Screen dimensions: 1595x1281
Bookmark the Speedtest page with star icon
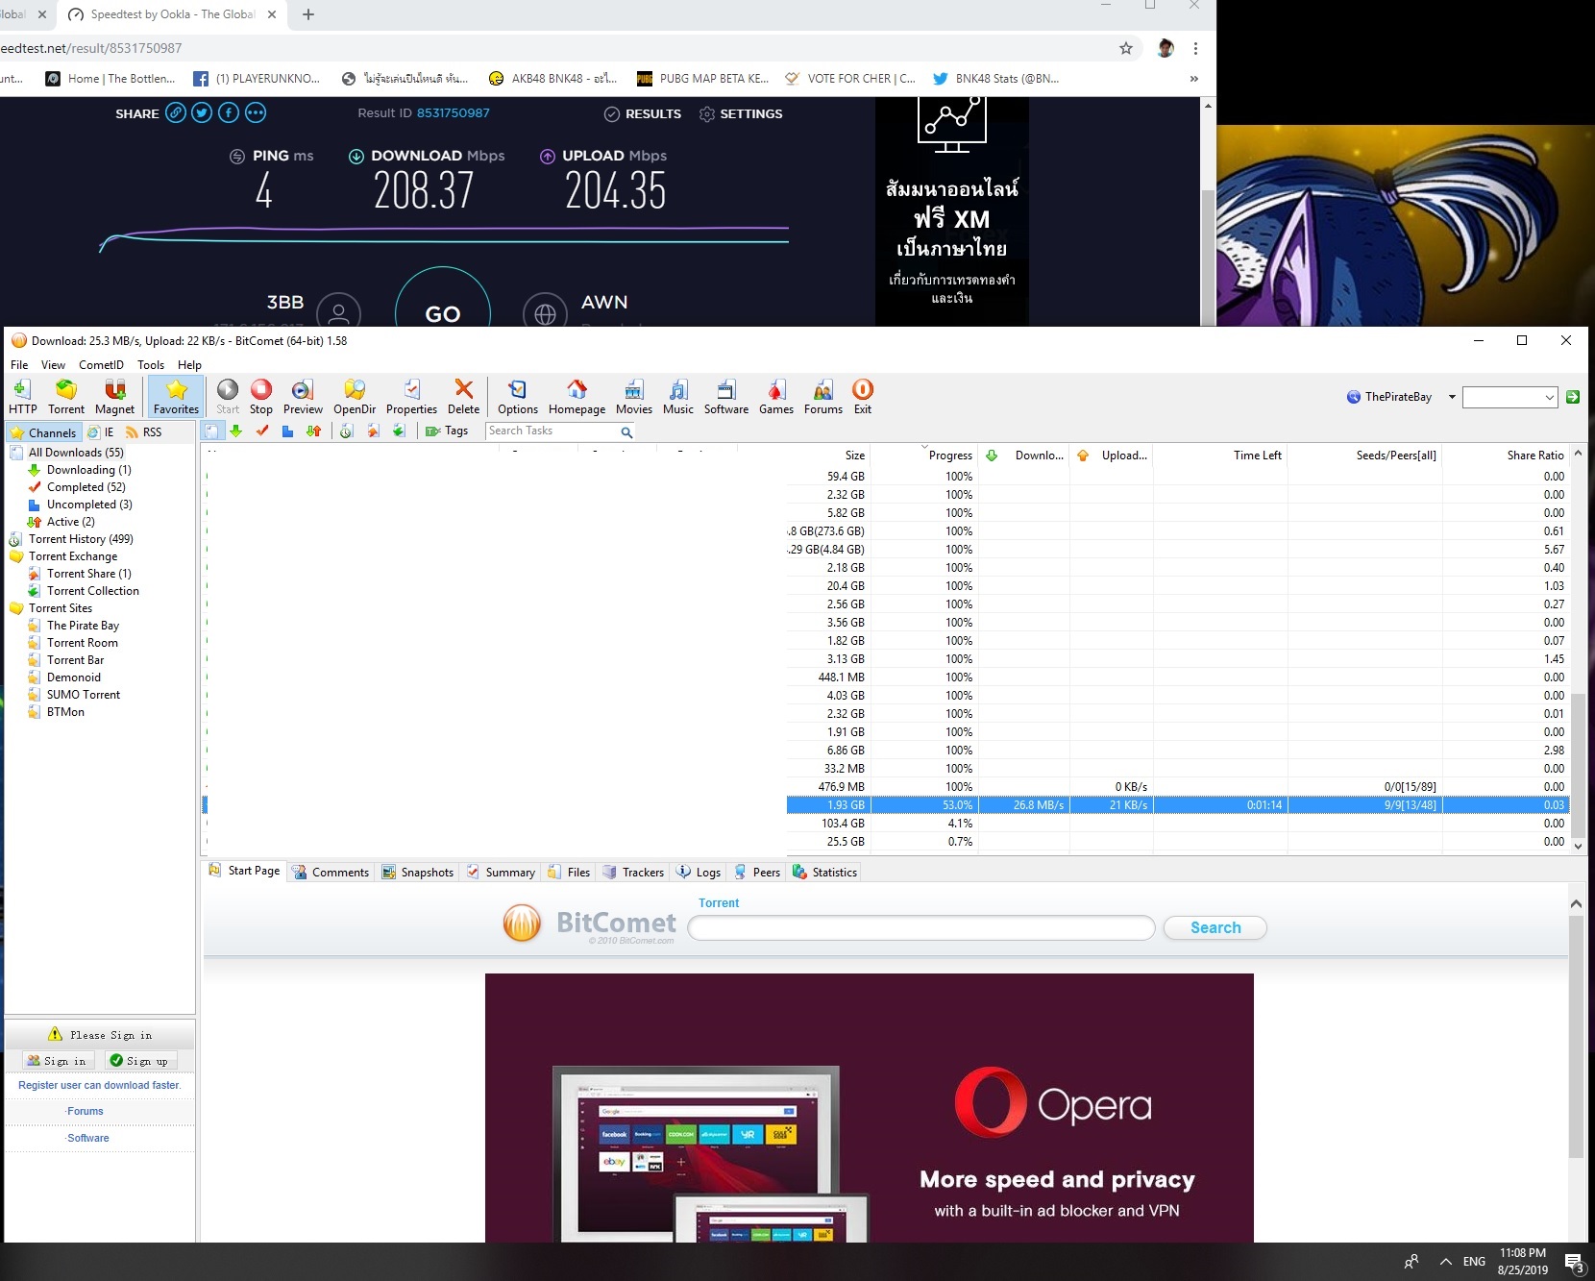1126,48
